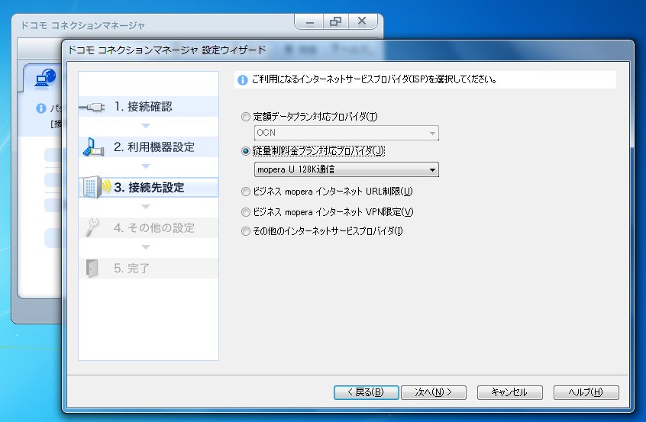Image resolution: width=646 pixels, height=422 pixels.
Task: Select 従量制料金プラン対応プロバイダ(J) radio button
Action: tap(246, 151)
